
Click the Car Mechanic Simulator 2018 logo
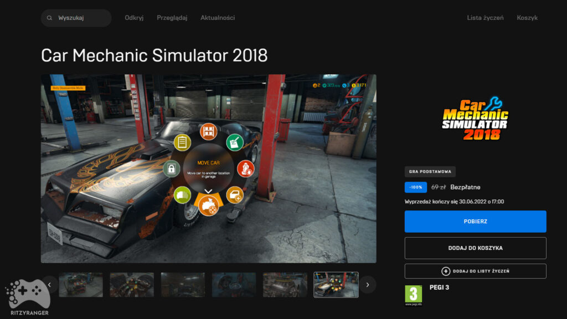[475, 119]
